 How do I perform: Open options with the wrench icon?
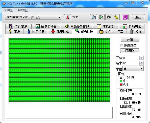click(x=116, y=17)
